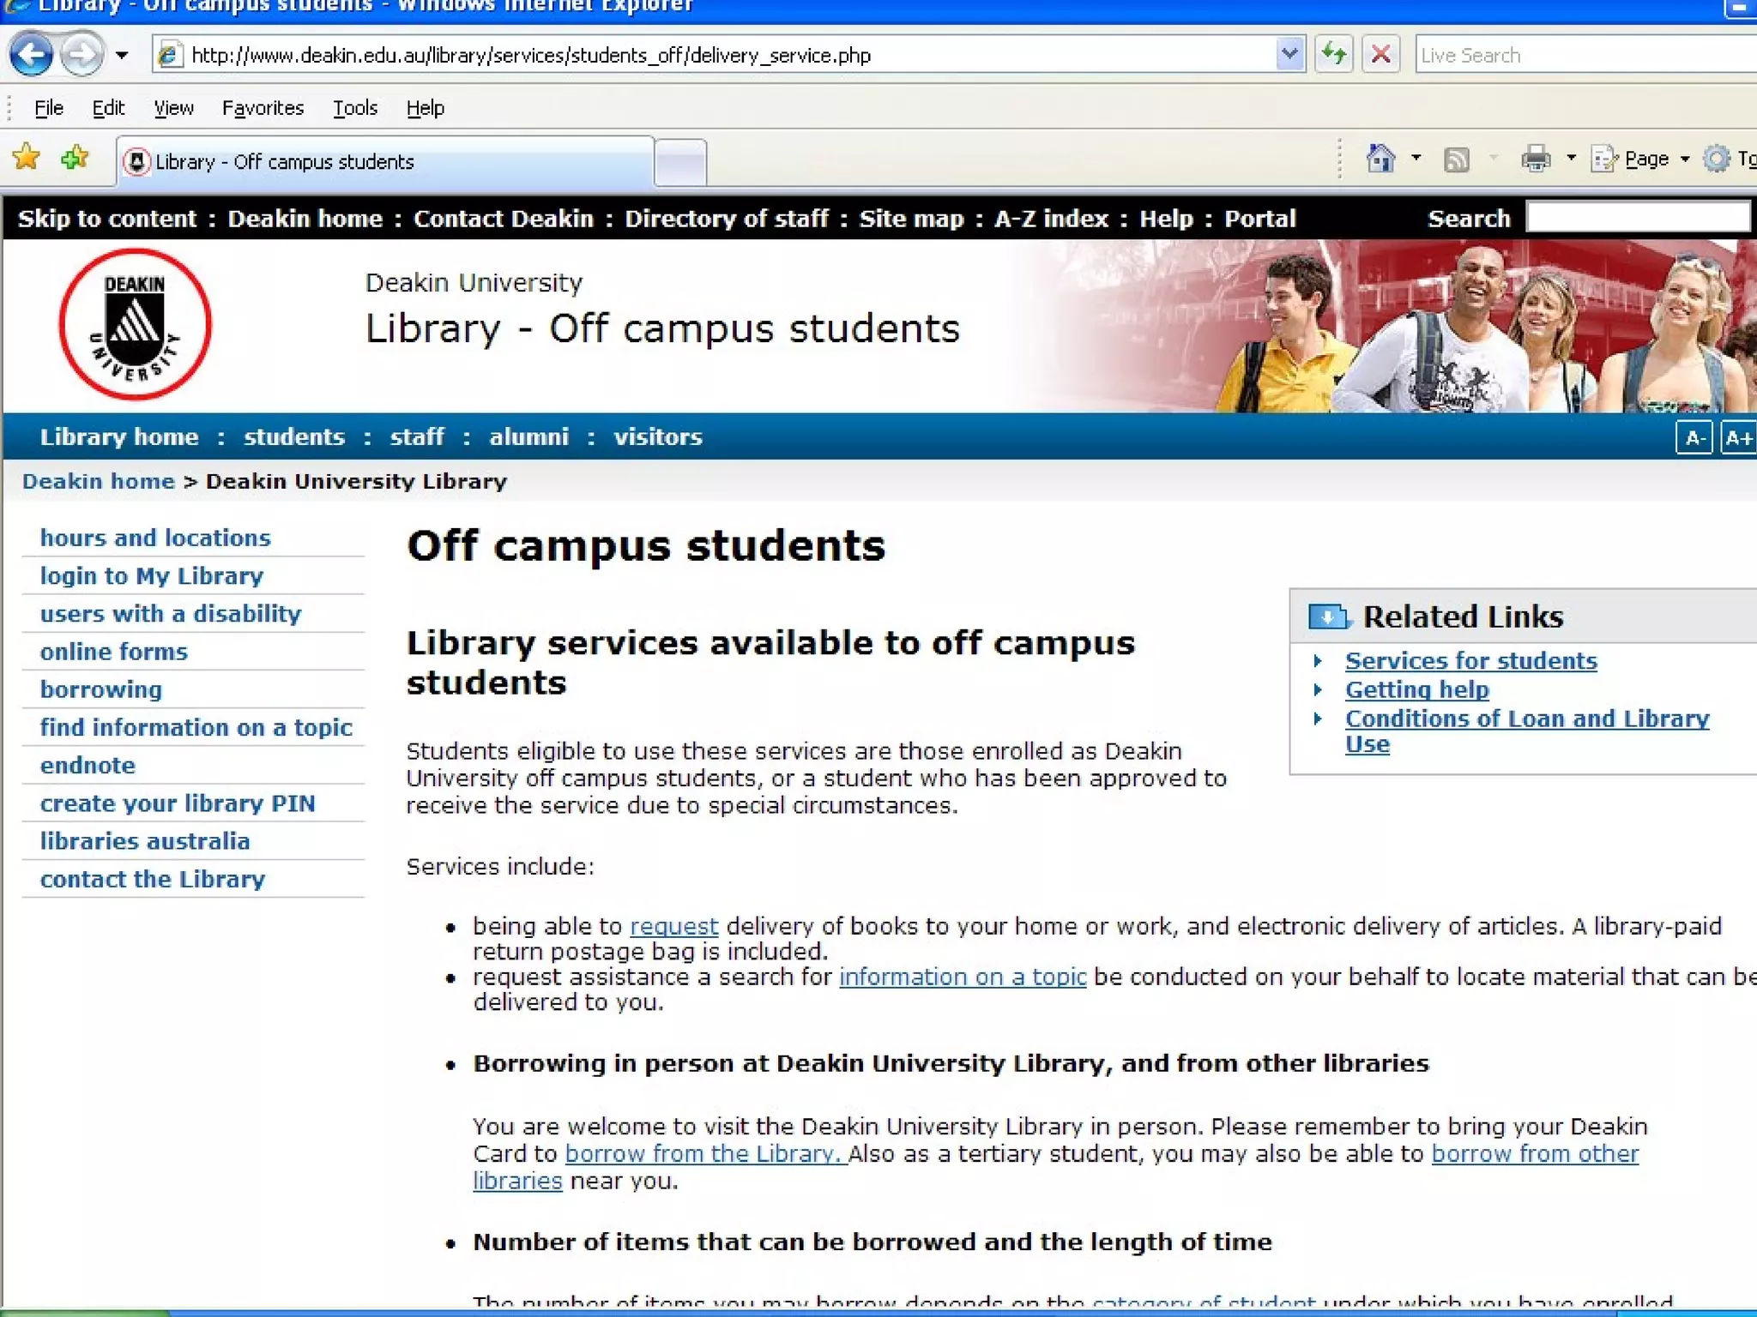Expand the address bar URL dropdown
This screenshot has width=1757, height=1317.
pyautogui.click(x=1289, y=55)
